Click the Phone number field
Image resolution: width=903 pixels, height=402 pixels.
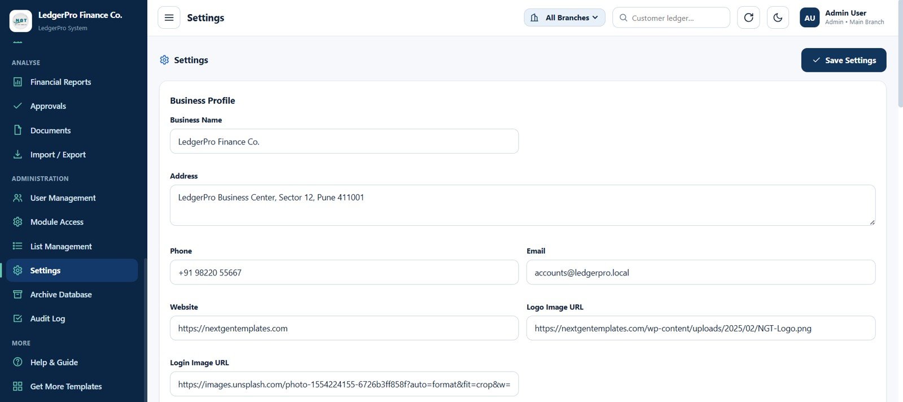[344, 272]
